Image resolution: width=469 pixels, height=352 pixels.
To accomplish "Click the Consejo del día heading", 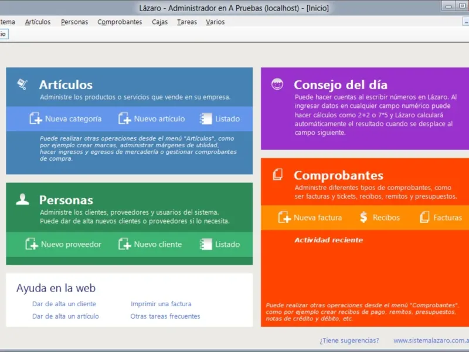I will tap(341, 84).
